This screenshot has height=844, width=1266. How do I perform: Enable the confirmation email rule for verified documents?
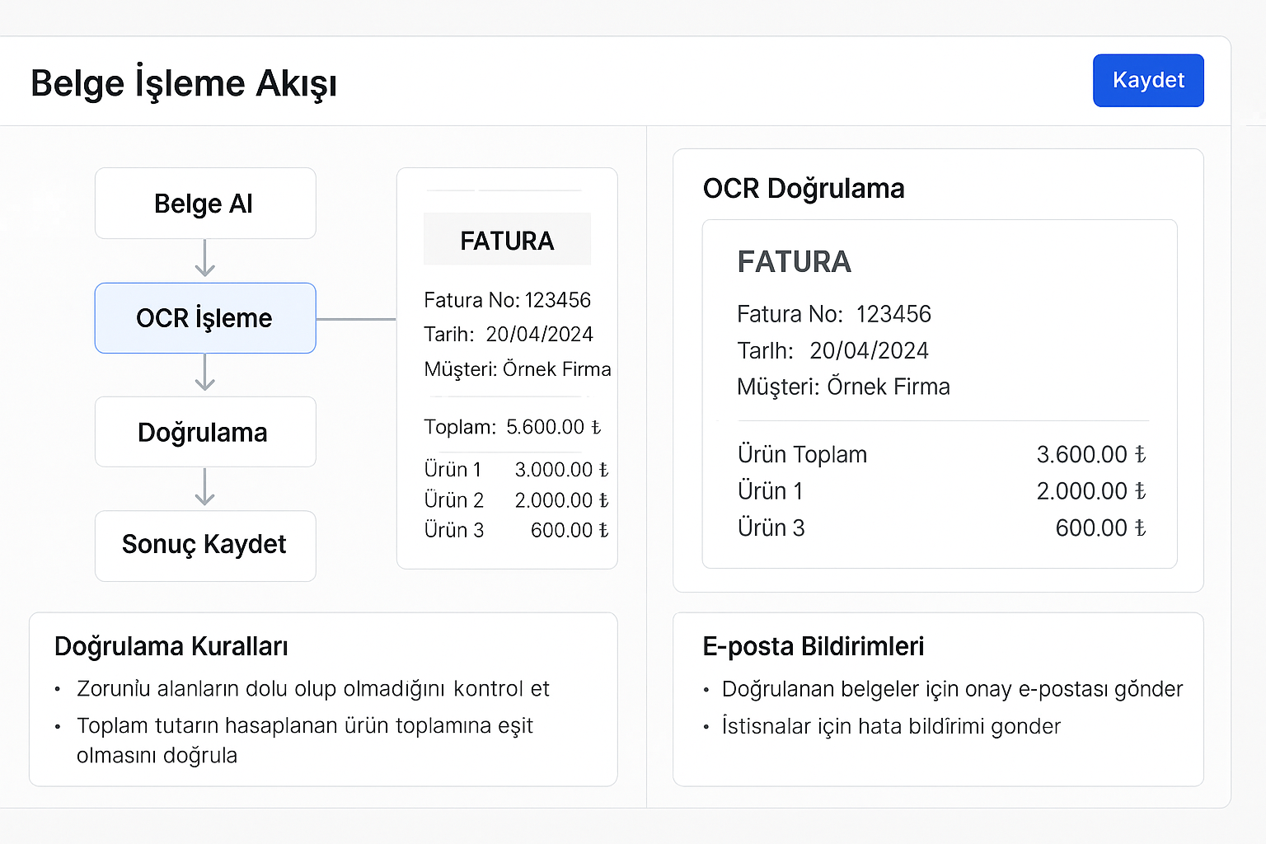click(952, 689)
